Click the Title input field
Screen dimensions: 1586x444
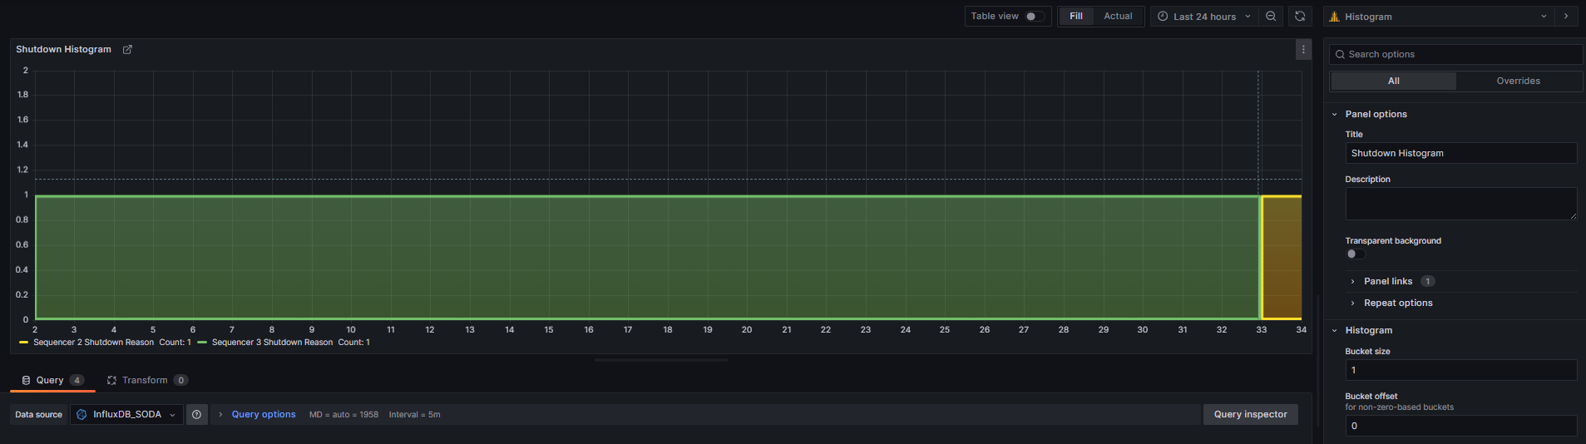[x=1461, y=154]
